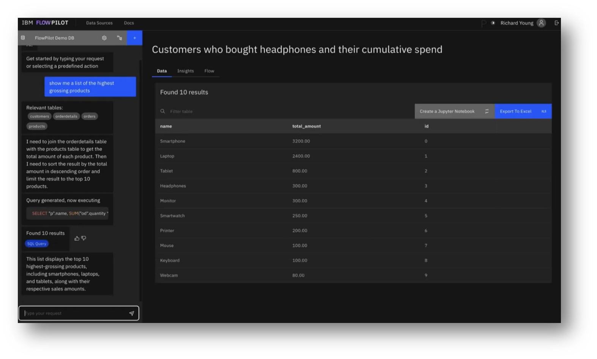Send the request with paper plane icon

(x=131, y=313)
